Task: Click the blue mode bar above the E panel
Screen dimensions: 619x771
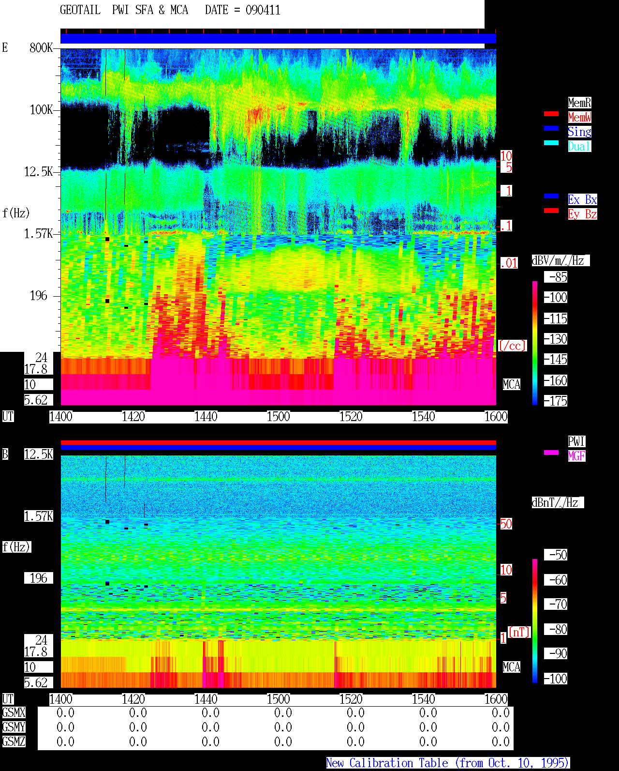Action: click(x=278, y=39)
